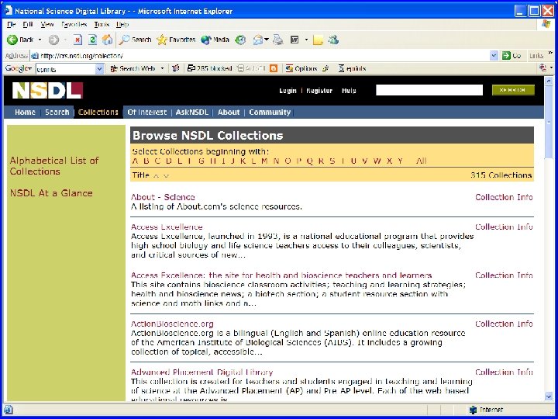Viewport: 558px width, 419px height.
Task: Click the Google toolbar search field
Action: [66, 69]
